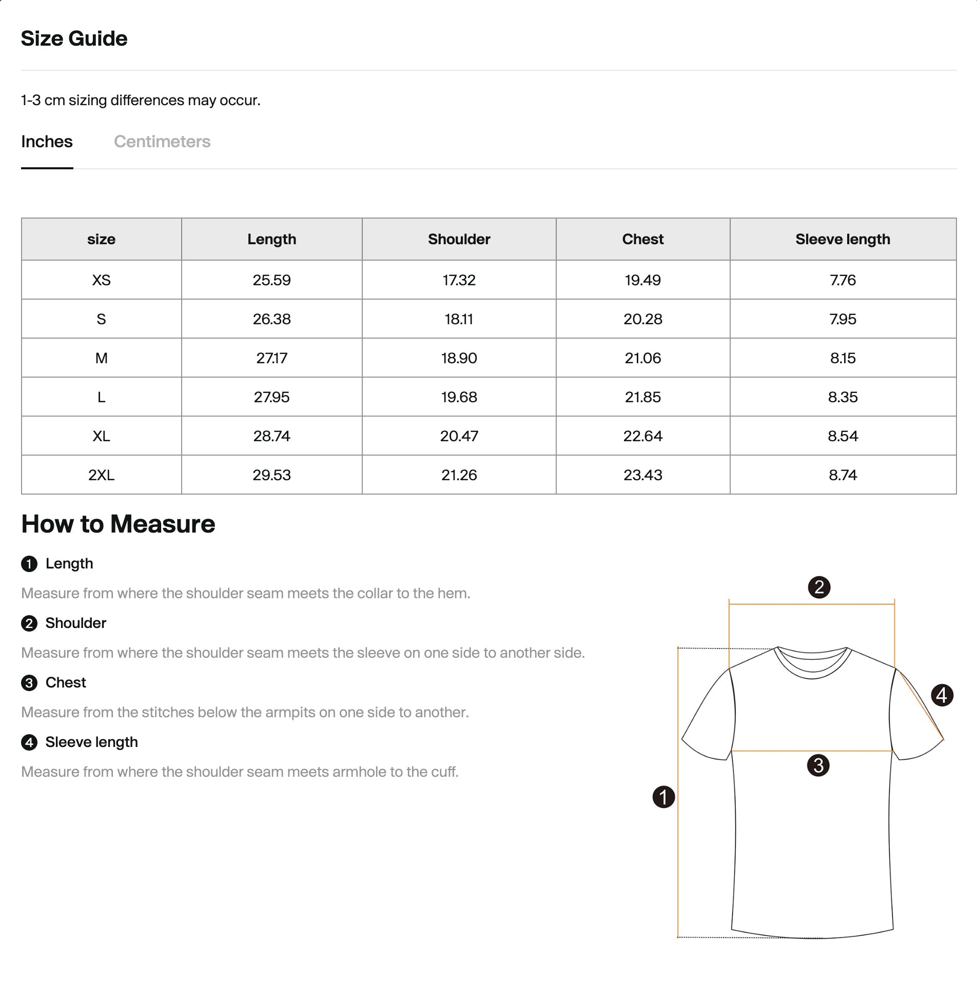Click the number 4 bullet beside Sleeve length
Image resolution: width=977 pixels, height=982 pixels.
(x=29, y=742)
